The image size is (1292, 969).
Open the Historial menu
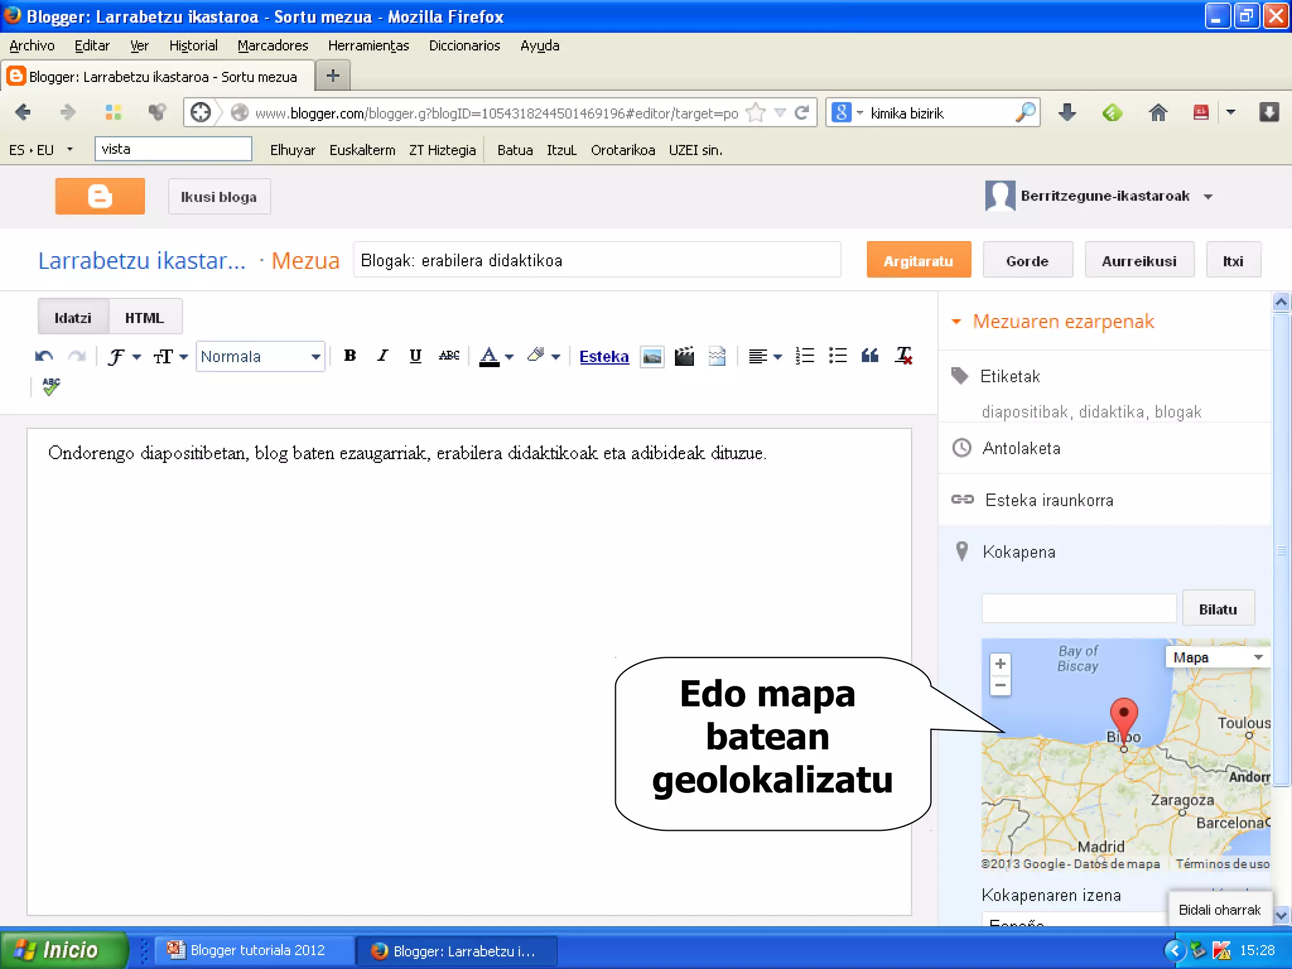pos(193,45)
